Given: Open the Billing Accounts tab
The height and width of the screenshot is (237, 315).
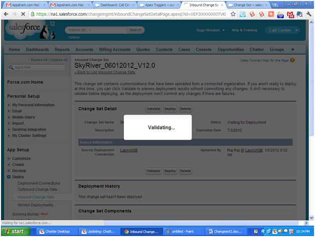Looking at the screenshot, I should (x=114, y=50).
